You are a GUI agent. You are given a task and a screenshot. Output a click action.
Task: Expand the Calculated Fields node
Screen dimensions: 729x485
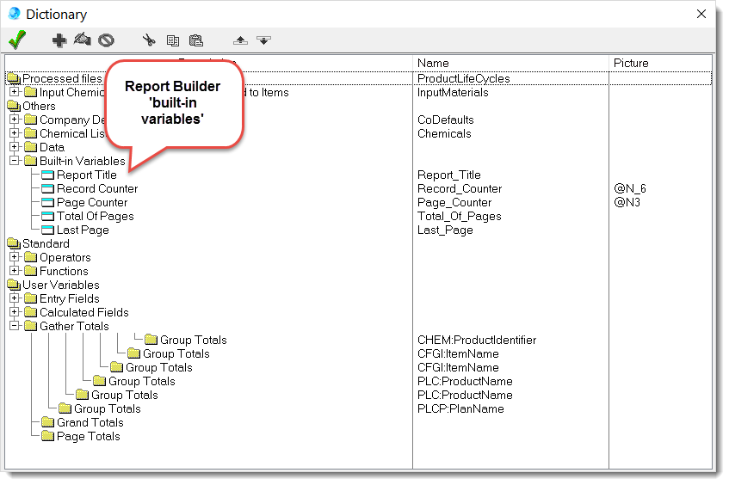coord(15,312)
